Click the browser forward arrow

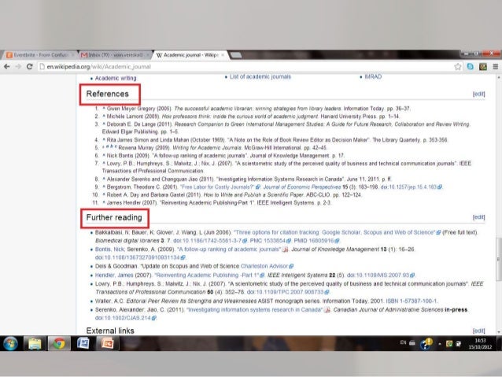coord(18,67)
